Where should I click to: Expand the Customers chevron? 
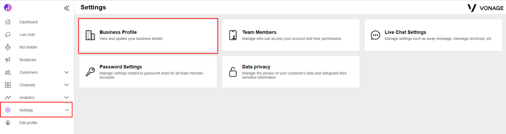point(66,72)
